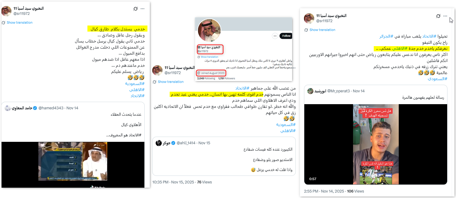This screenshot has width=456, height=198.
Task: Click the middle tweet author avatar
Action: (x=157, y=70)
